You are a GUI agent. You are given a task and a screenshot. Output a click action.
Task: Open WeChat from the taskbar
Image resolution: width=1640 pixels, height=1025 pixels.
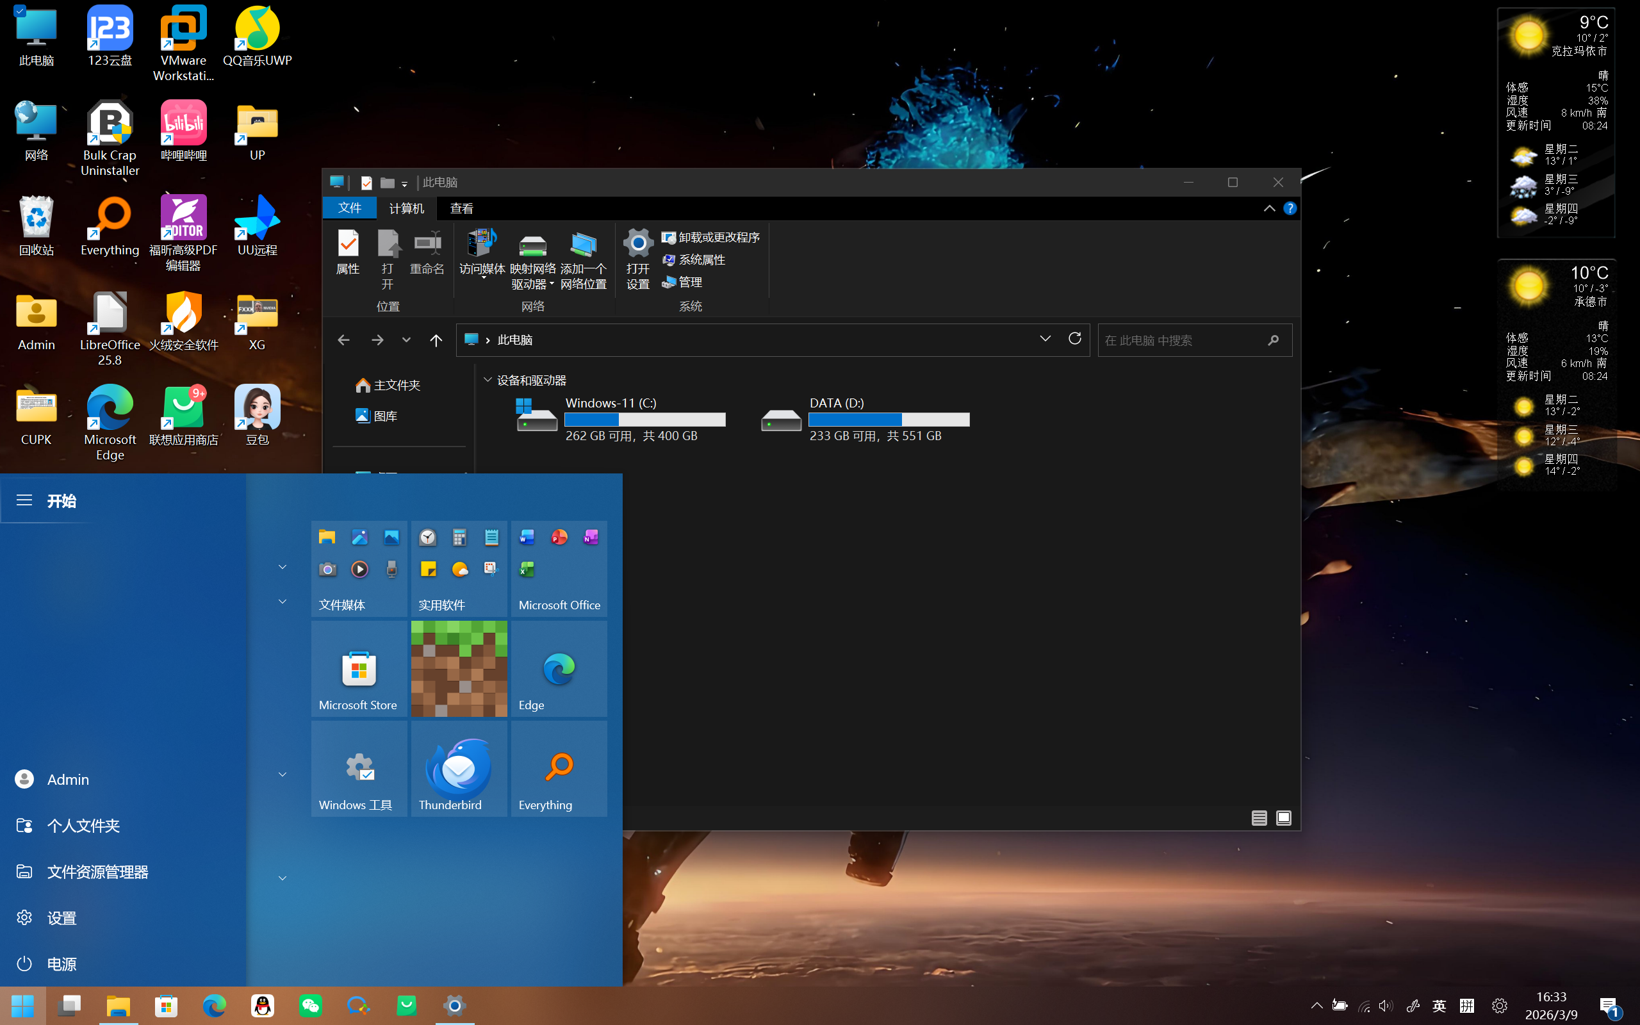coord(310,1006)
